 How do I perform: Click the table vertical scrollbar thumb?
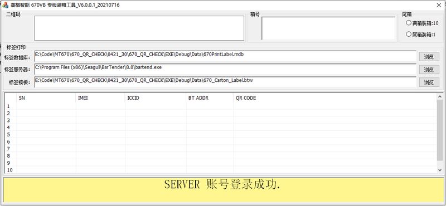(440, 130)
